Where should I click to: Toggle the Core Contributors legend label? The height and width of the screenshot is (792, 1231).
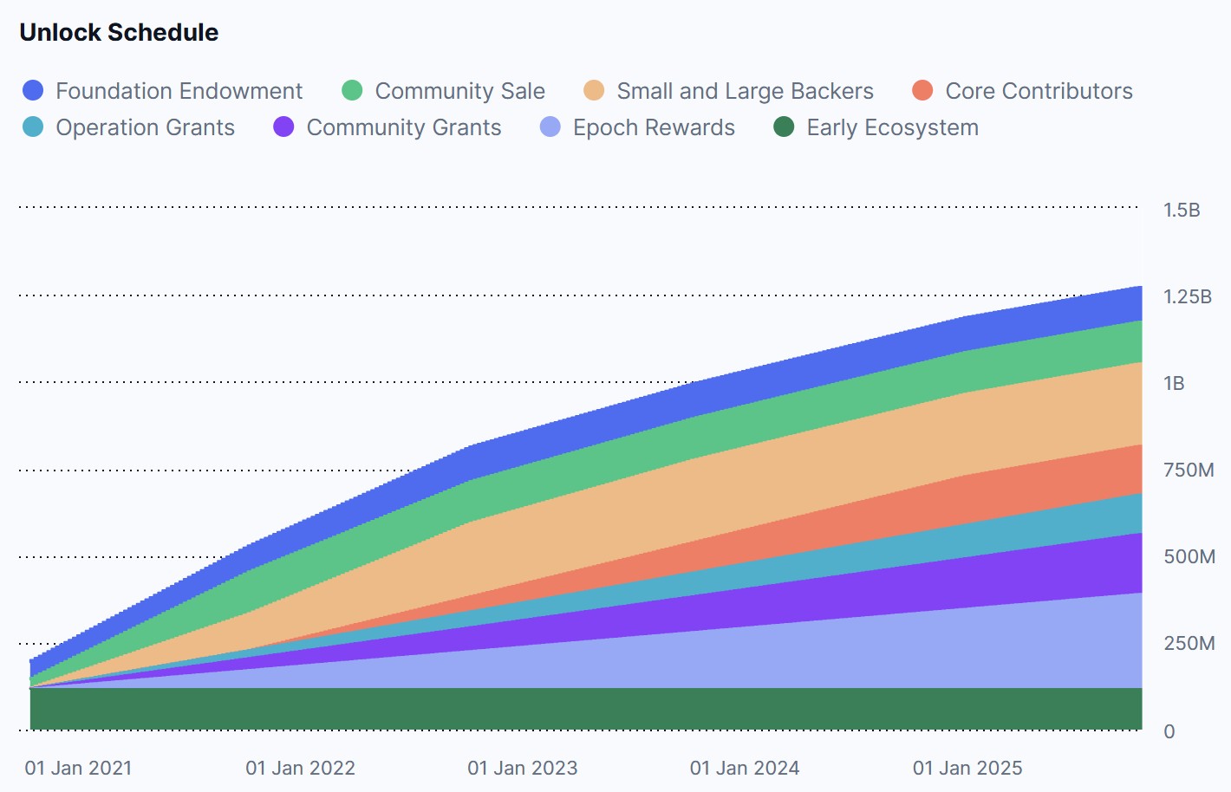pos(1039,91)
